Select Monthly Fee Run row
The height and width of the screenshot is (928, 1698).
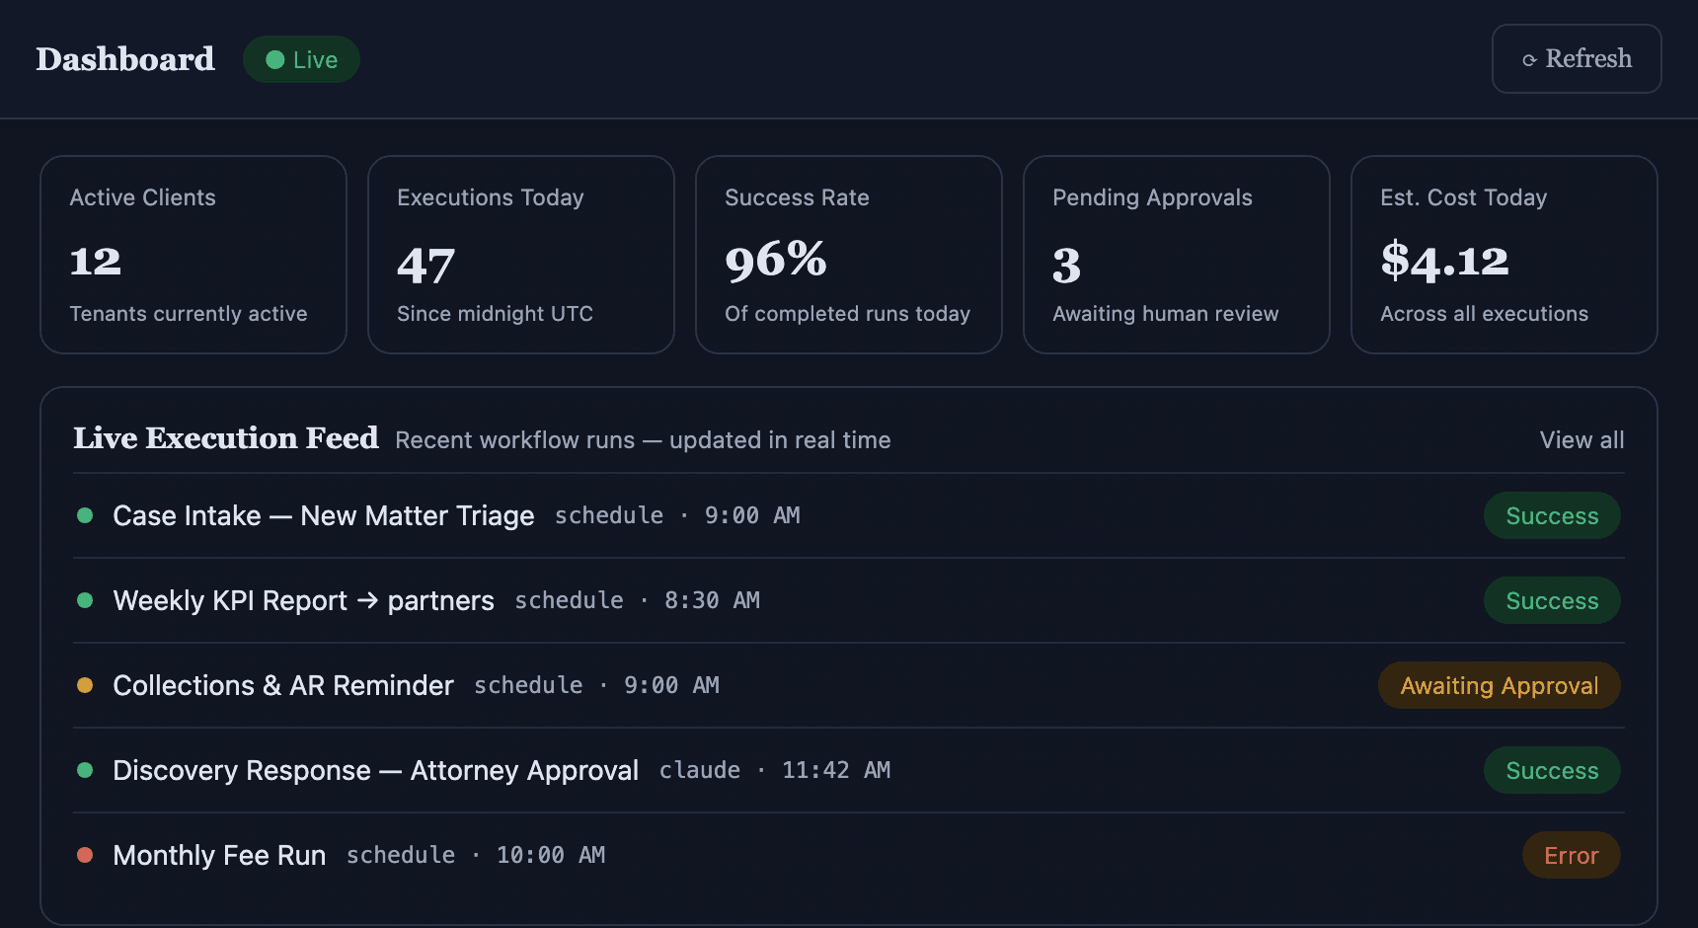point(849,855)
